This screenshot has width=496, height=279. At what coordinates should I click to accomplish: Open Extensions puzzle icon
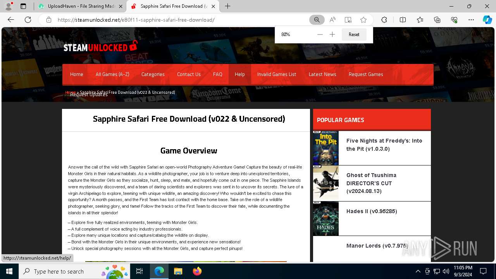coord(384,20)
